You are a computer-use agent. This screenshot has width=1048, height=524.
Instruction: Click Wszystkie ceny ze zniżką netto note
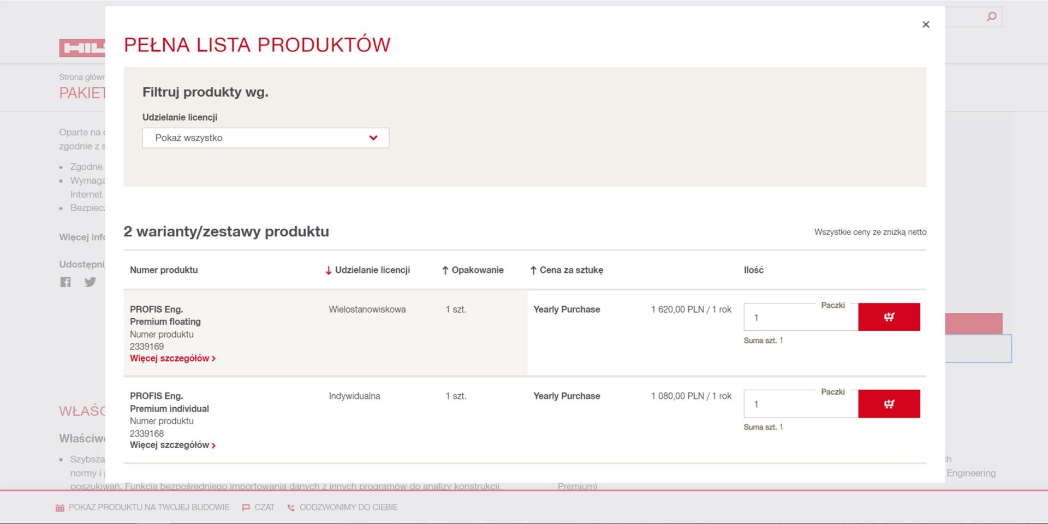(x=870, y=232)
